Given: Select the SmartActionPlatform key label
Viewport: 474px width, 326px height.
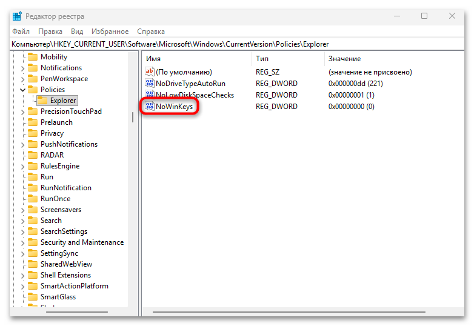Looking at the screenshot, I should (x=75, y=286).
